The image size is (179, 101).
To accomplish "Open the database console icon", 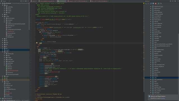I will click(x=161, y=4).
